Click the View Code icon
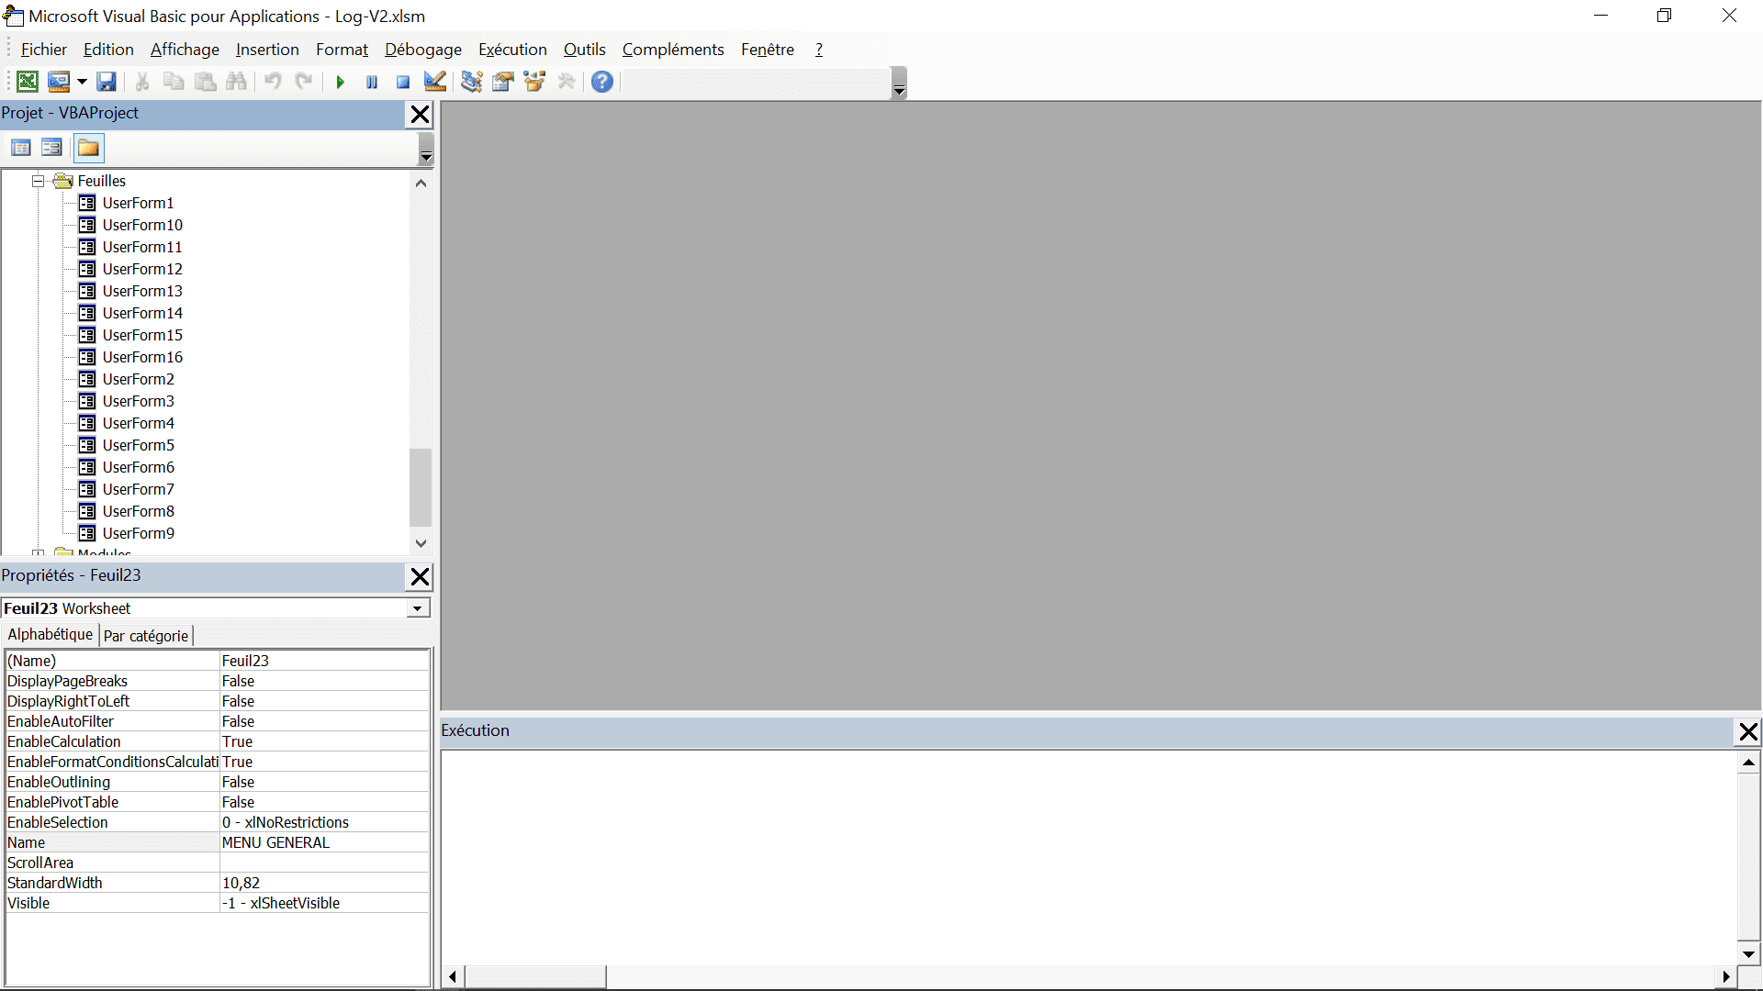1763x991 pixels. (x=21, y=148)
